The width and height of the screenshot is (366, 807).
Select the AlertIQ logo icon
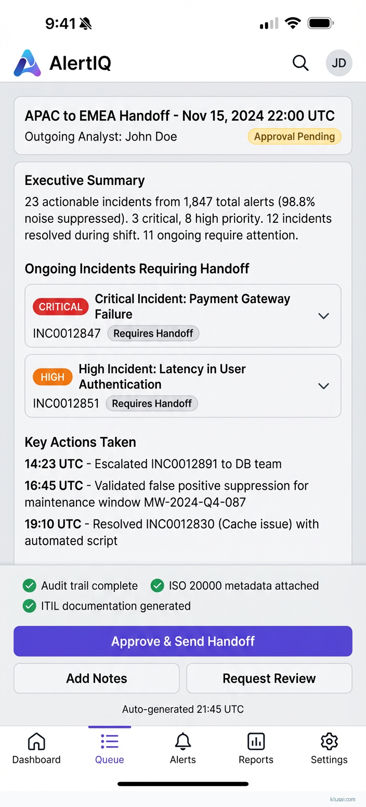[27, 62]
